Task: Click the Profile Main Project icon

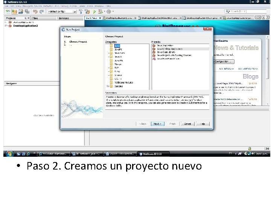Action: 109,12
